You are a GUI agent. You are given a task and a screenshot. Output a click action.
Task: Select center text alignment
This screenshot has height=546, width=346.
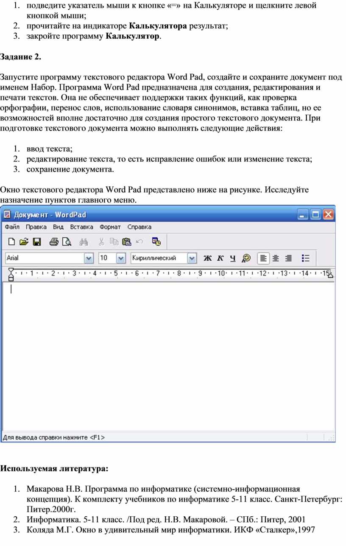coord(276,258)
